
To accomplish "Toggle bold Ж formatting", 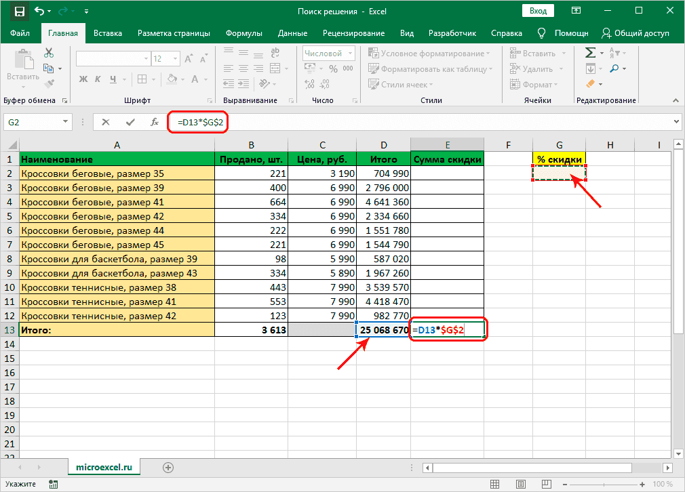I will [x=83, y=79].
